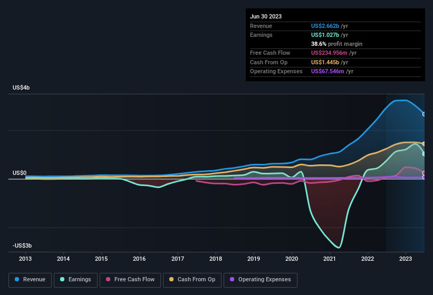The width and height of the screenshot is (433, 295).
Task: Click the 38.6% profit margin text
Action: (x=336, y=44)
